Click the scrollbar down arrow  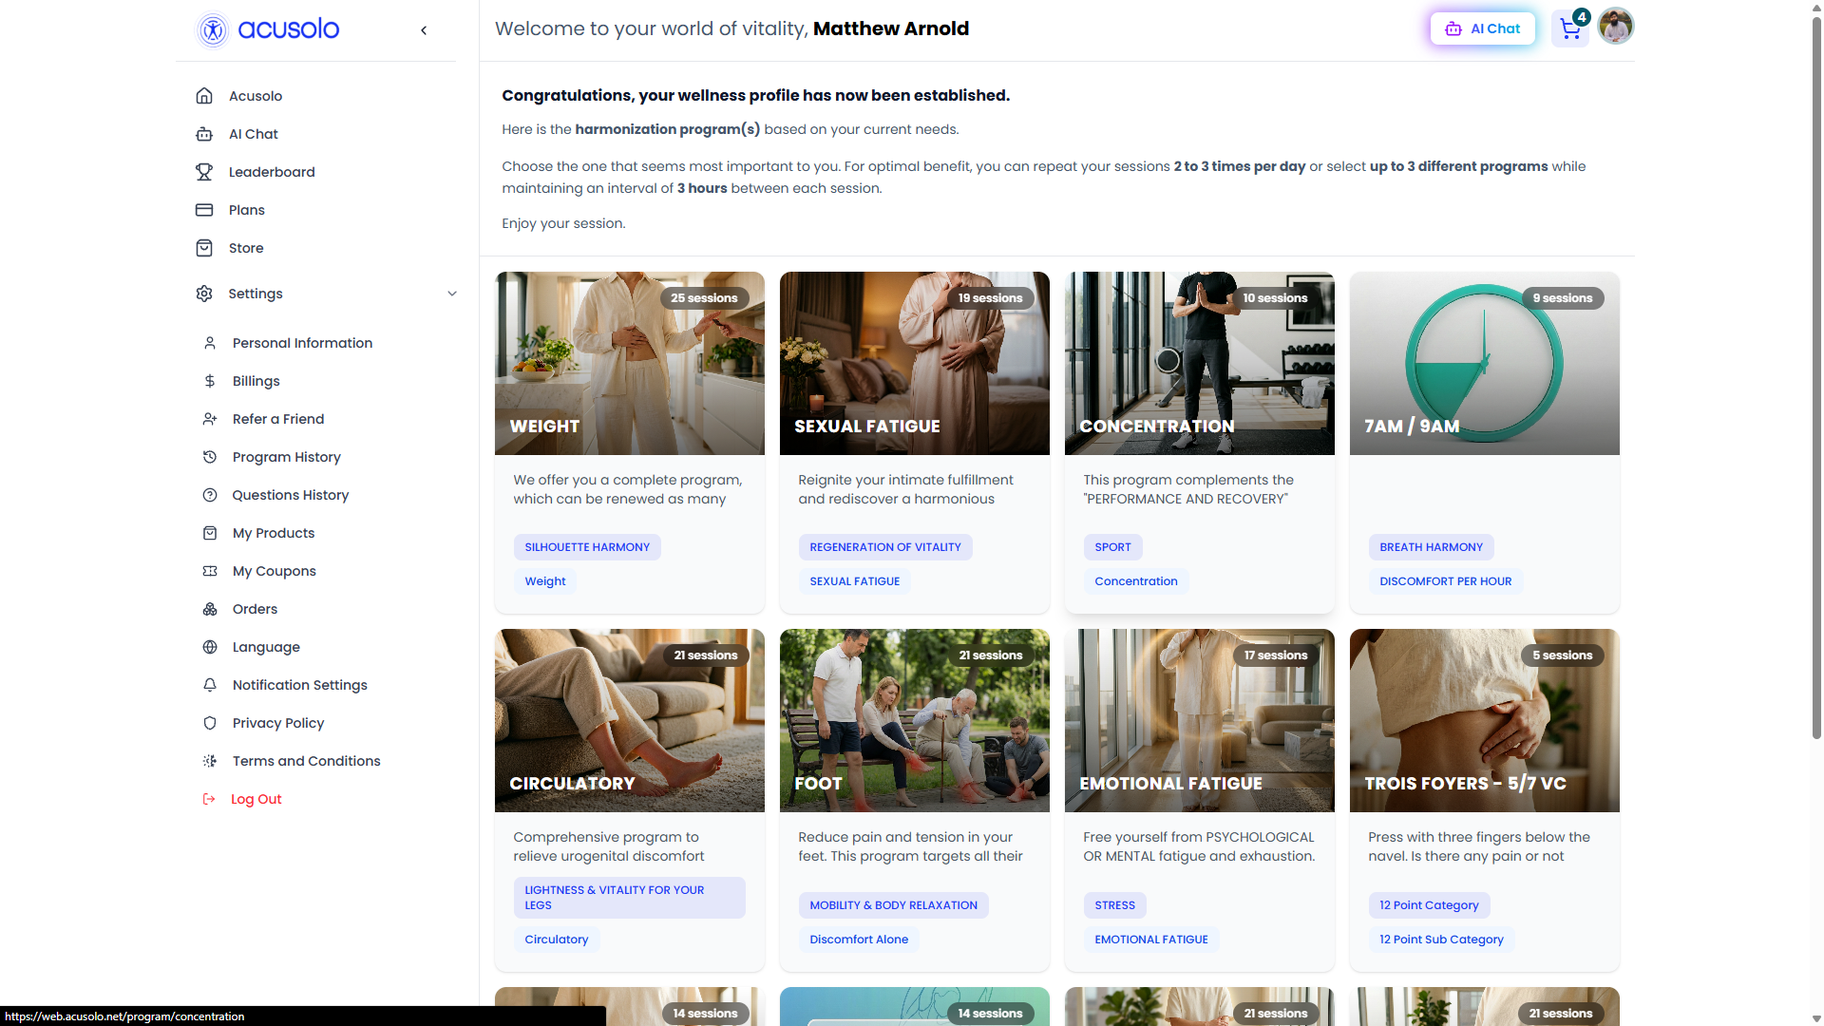coord(1816,1018)
